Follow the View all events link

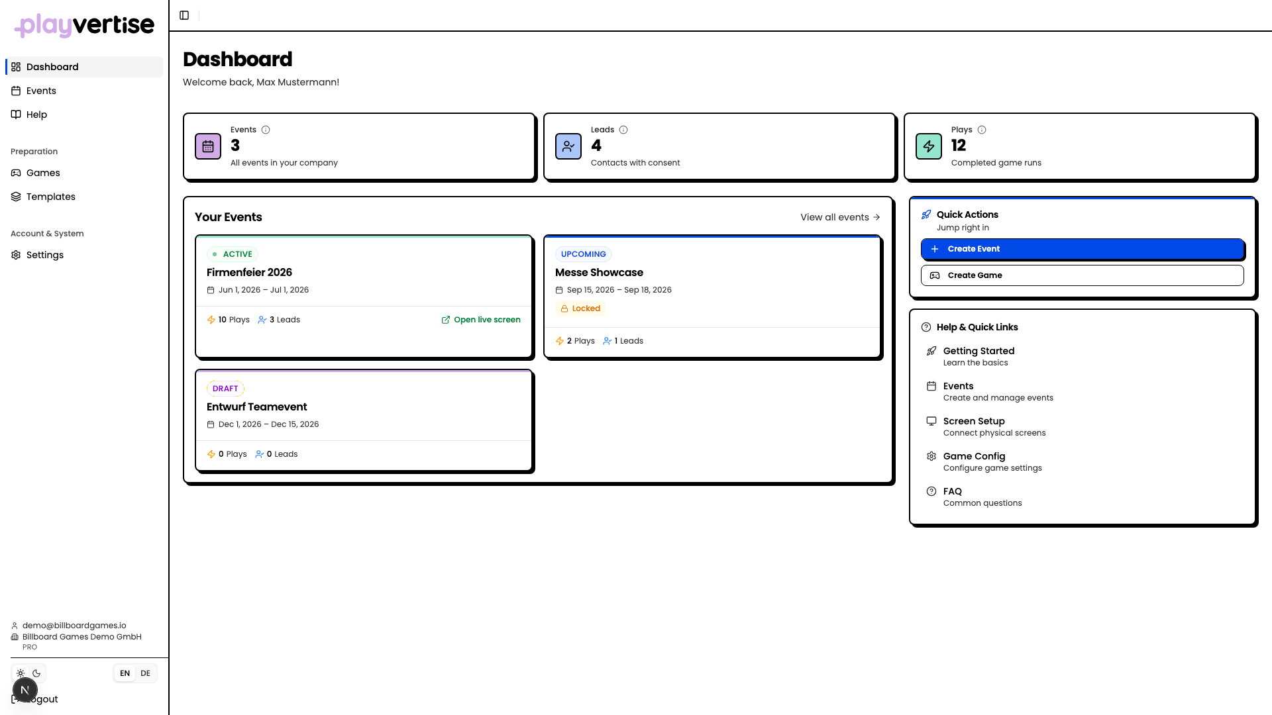840,217
